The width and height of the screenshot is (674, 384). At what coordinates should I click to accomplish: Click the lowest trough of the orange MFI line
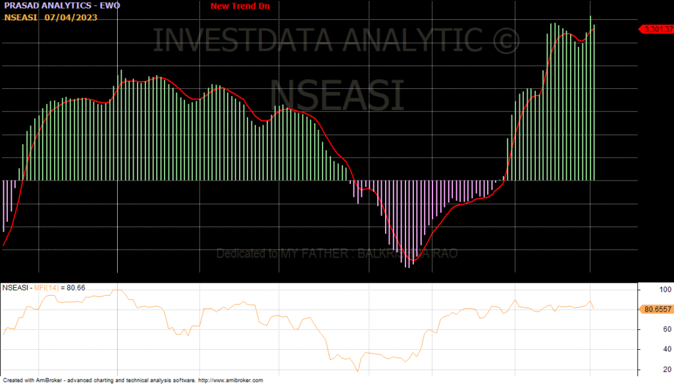point(358,371)
